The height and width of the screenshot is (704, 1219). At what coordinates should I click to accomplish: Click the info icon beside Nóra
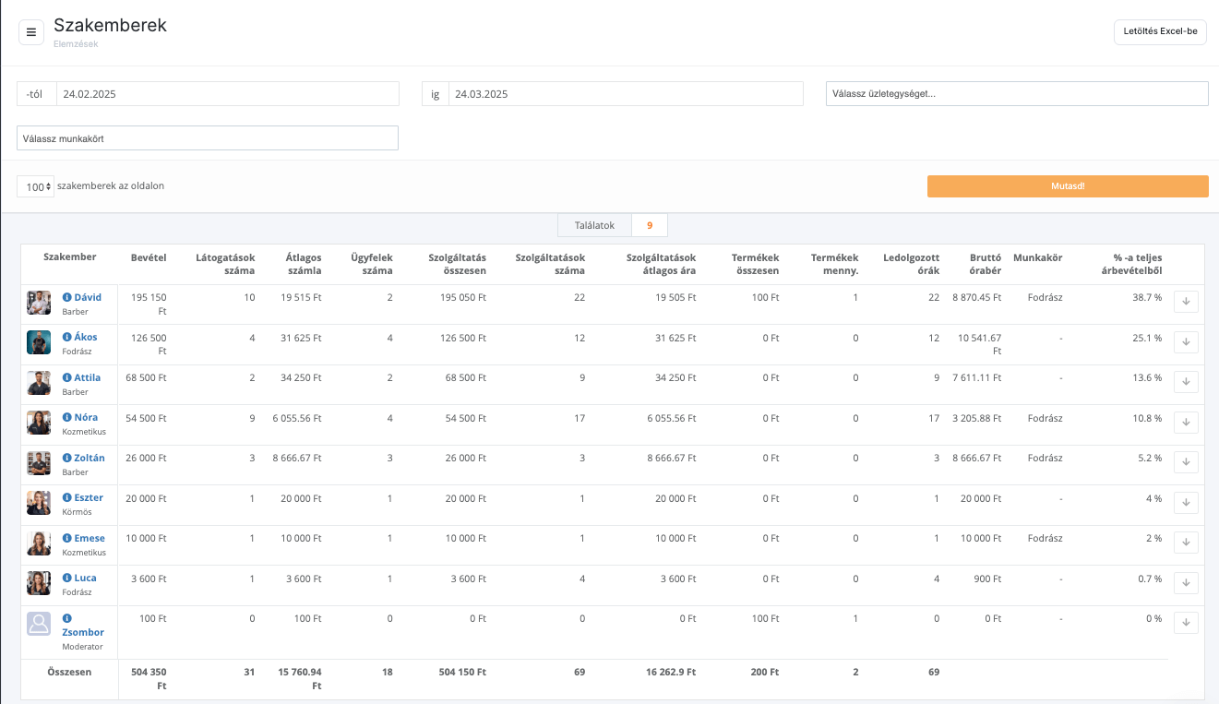66,418
